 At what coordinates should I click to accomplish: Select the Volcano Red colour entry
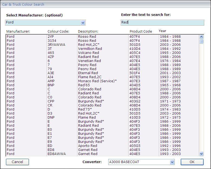pos(88,53)
